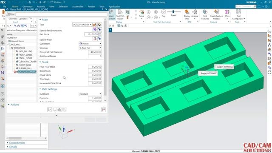Click the dialog settings gear icon in Planar Mill title

[7, 9]
